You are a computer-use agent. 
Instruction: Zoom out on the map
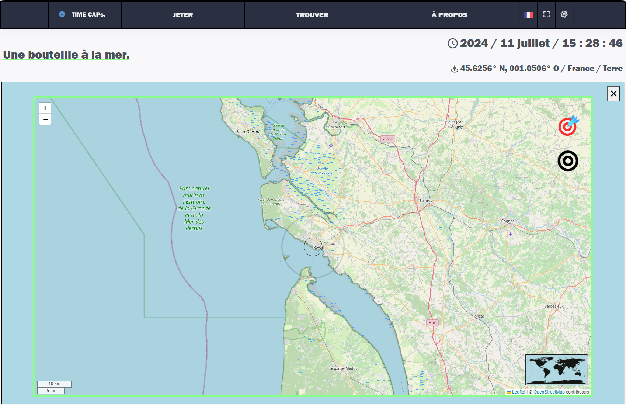click(x=45, y=119)
